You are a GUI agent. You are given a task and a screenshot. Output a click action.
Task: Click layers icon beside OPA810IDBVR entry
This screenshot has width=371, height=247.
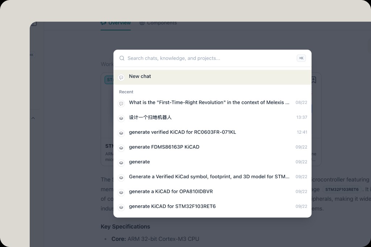pyautogui.click(x=121, y=193)
